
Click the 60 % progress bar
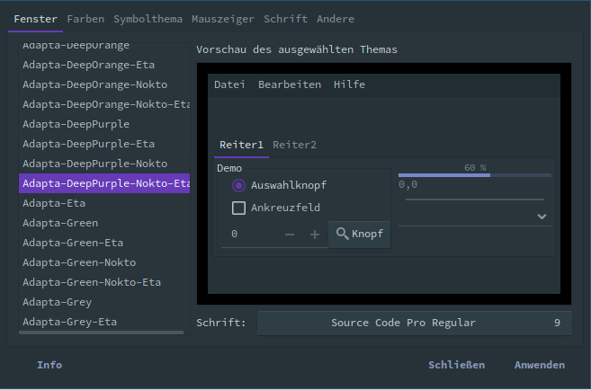tap(475, 175)
